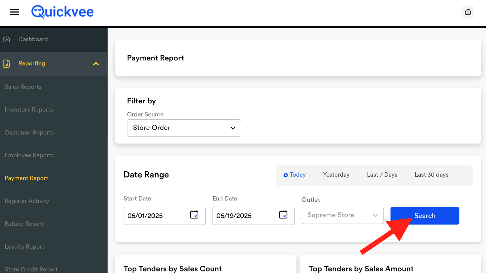The width and height of the screenshot is (486, 273).
Task: Select the Today date range option
Action: 295,175
